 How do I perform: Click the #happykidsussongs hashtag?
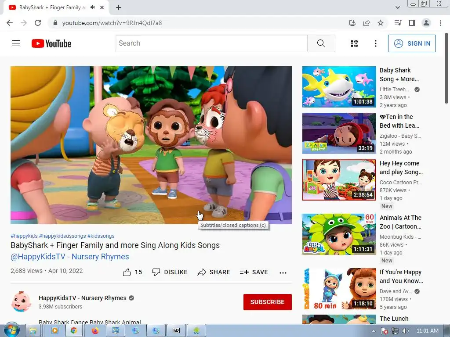point(62,236)
